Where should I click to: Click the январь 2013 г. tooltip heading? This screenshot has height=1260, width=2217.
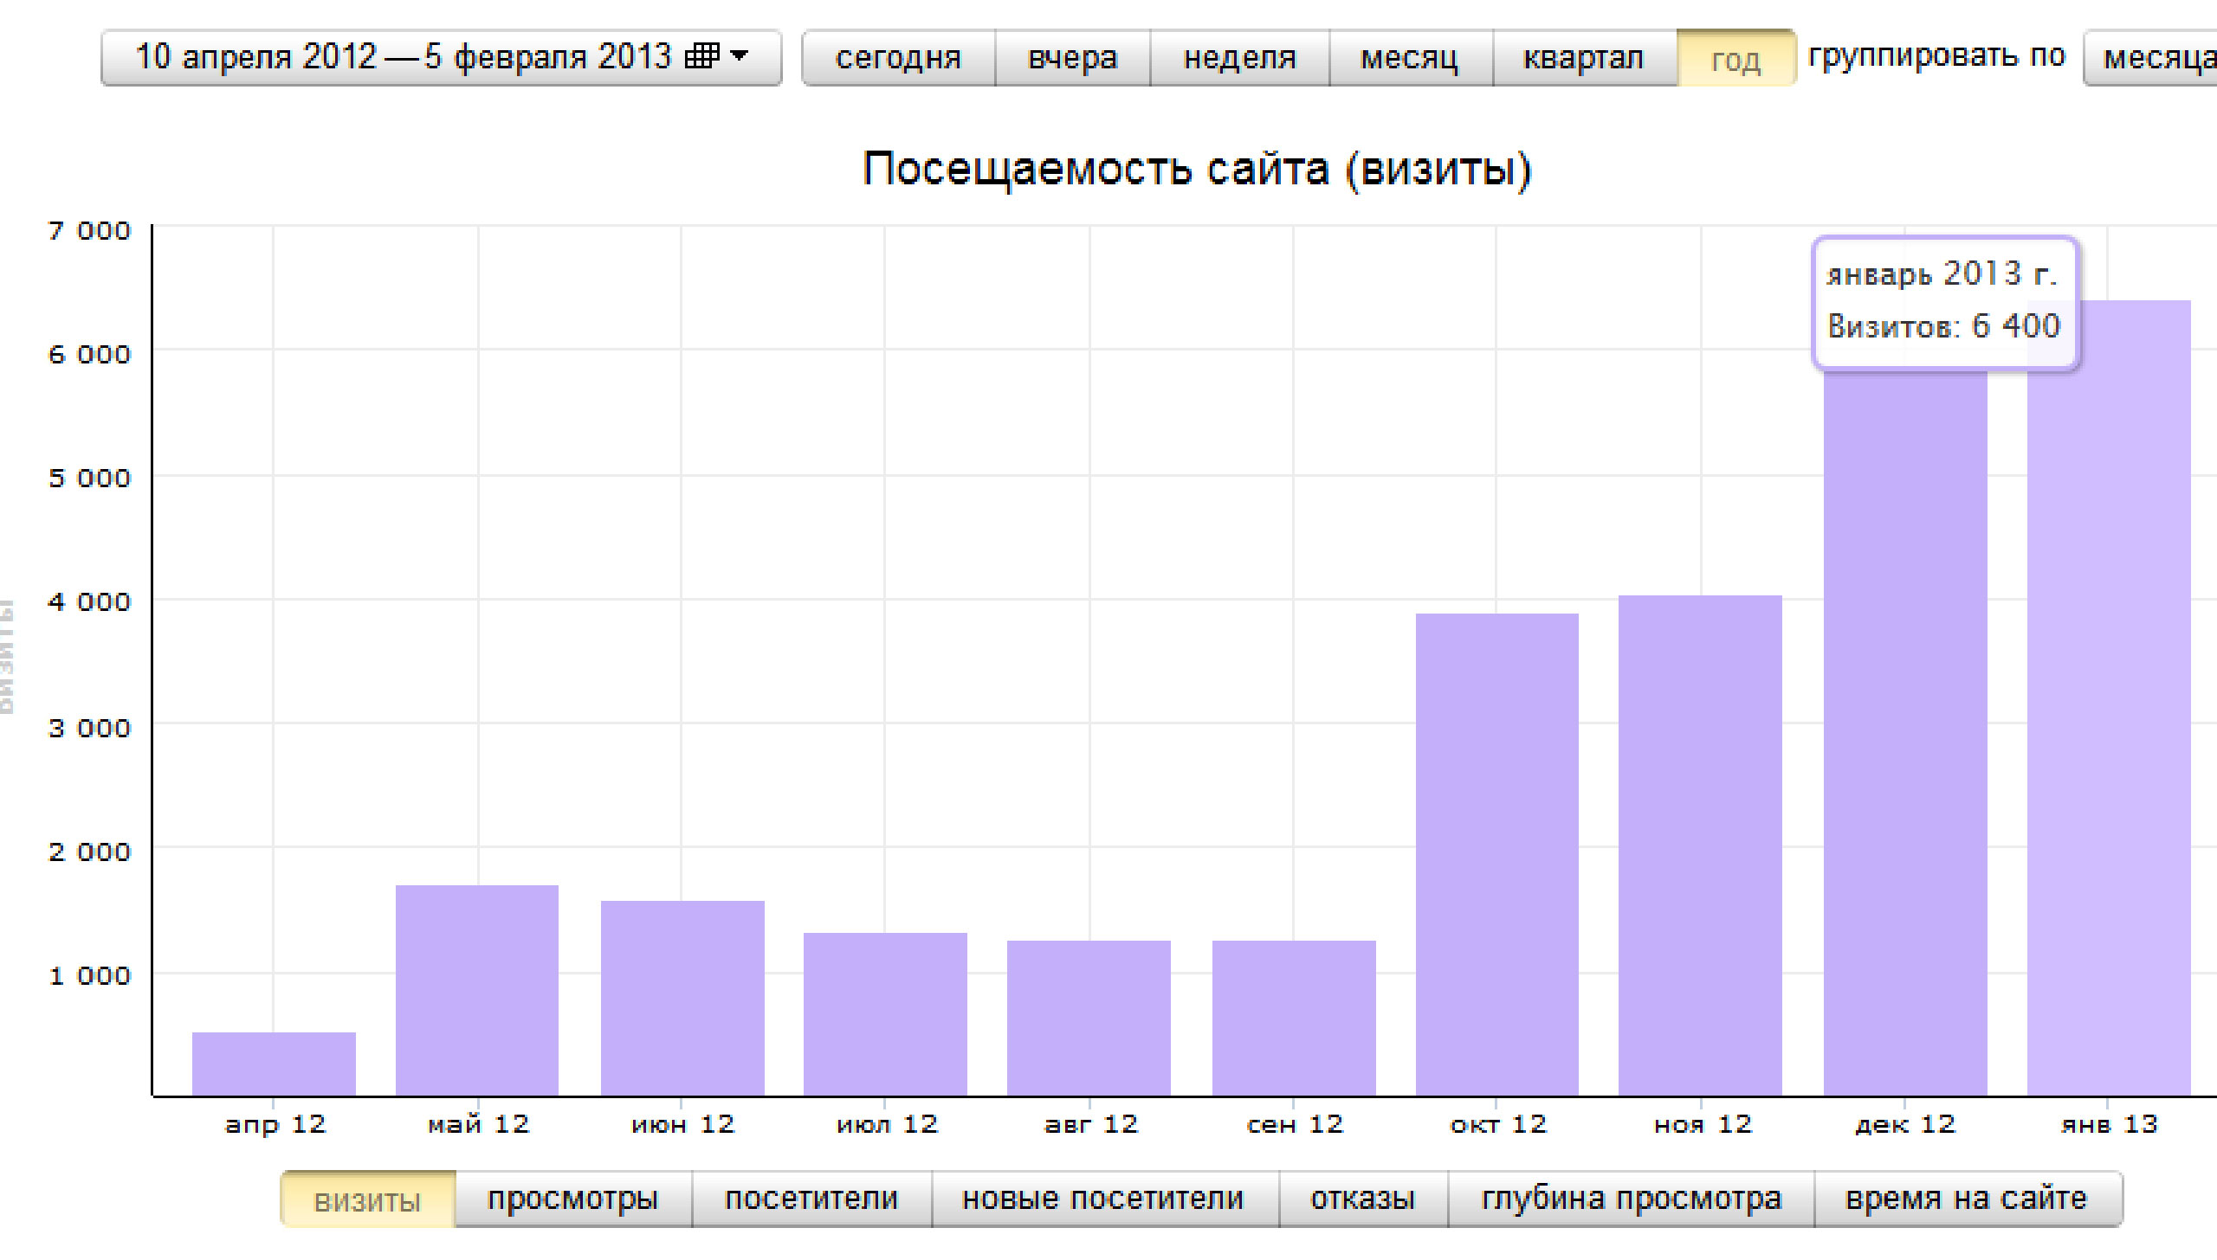tap(1941, 273)
